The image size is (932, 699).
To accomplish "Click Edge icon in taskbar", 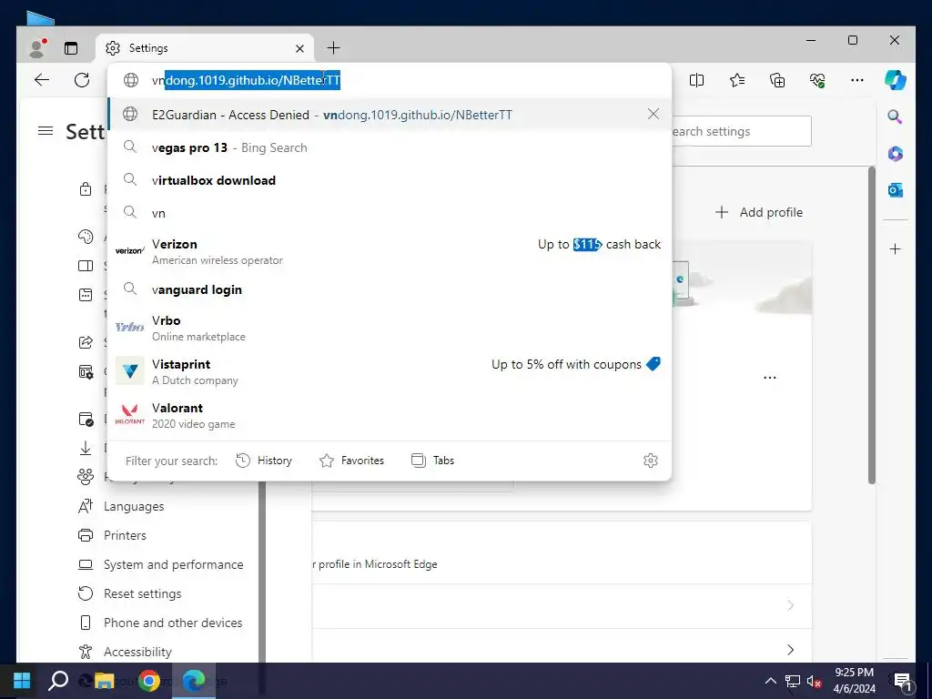I will (x=193, y=681).
